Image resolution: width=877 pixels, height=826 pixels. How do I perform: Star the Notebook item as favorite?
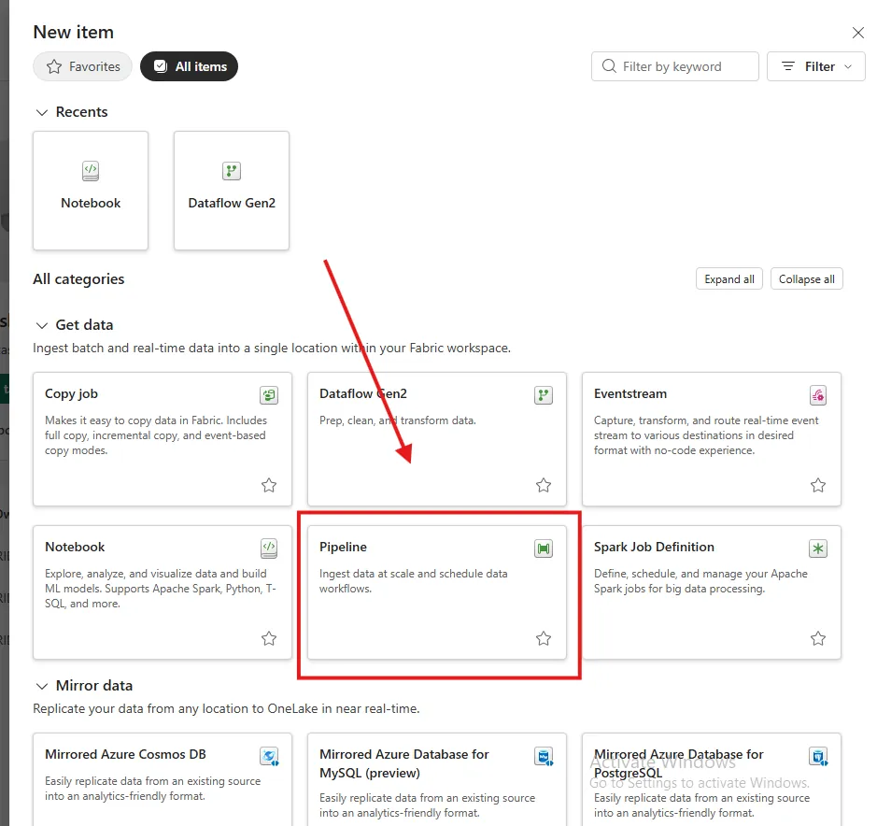(x=269, y=638)
